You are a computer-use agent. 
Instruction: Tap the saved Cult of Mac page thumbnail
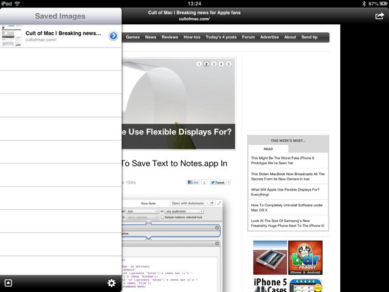(11, 36)
